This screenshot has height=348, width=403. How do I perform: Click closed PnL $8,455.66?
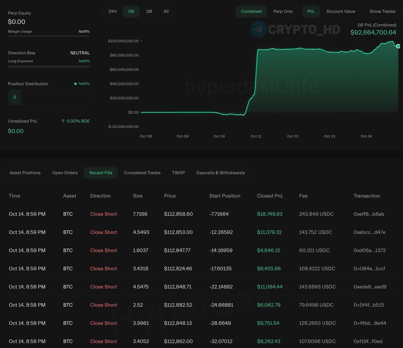pyautogui.click(x=269, y=268)
